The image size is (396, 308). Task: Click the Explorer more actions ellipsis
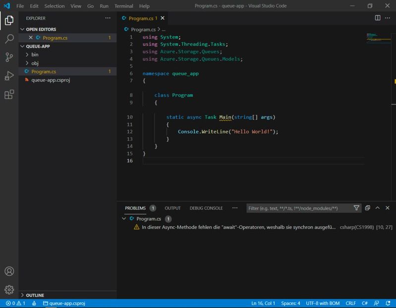pos(108,18)
